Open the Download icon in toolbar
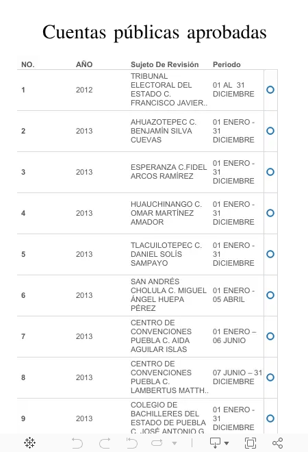Image resolution: width=308 pixels, height=452 pixels. point(215,443)
